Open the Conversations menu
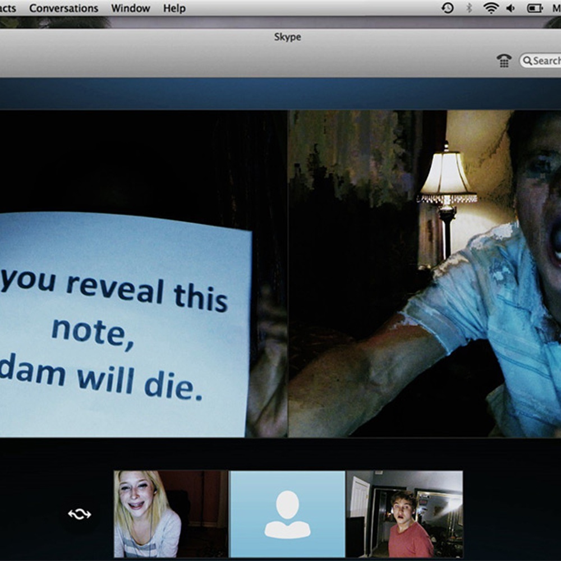Screen dimensions: 561x561 [x=64, y=8]
